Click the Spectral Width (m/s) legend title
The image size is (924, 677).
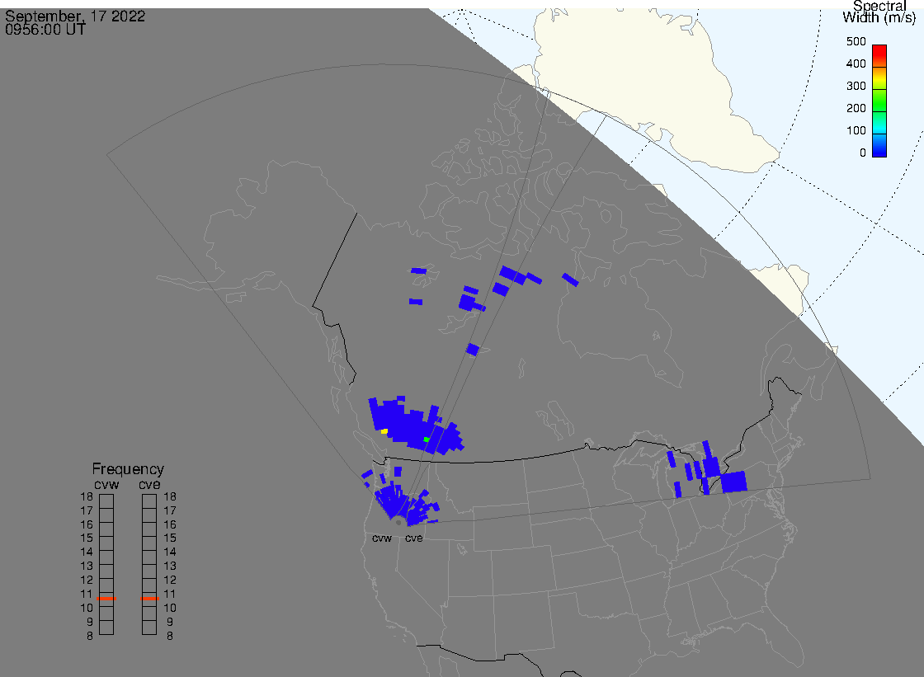(879, 12)
